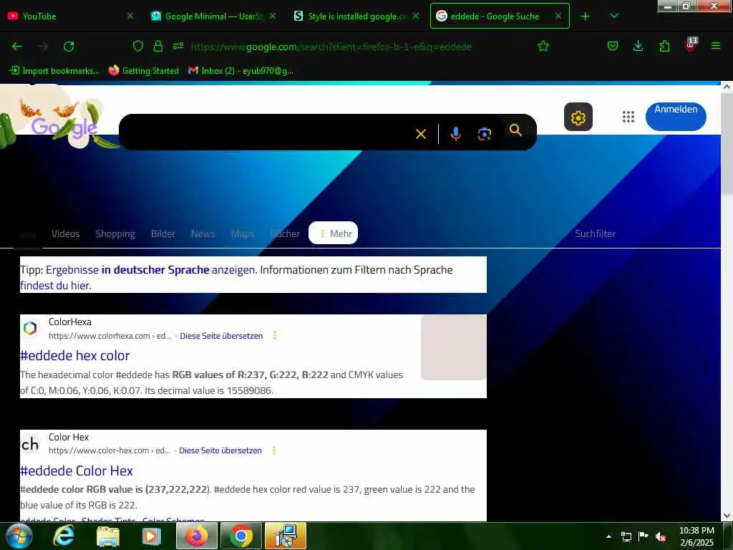733x550 pixels.
Task: Open the site permissions icon in address bar
Action: [178, 46]
